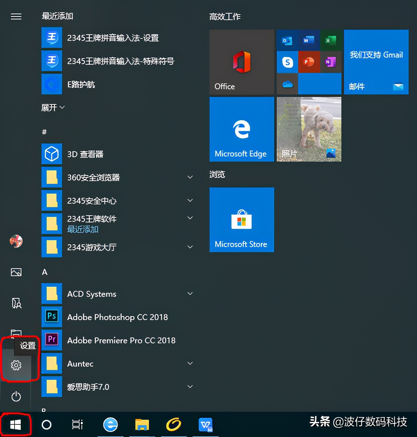This screenshot has height=437, width=417.
Task: Open File Explorer from the taskbar
Action: pos(142,425)
